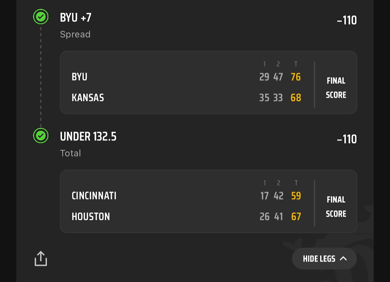Image resolution: width=390 pixels, height=282 pixels.
Task: Select the BYU +7 leg title
Action: (76, 18)
